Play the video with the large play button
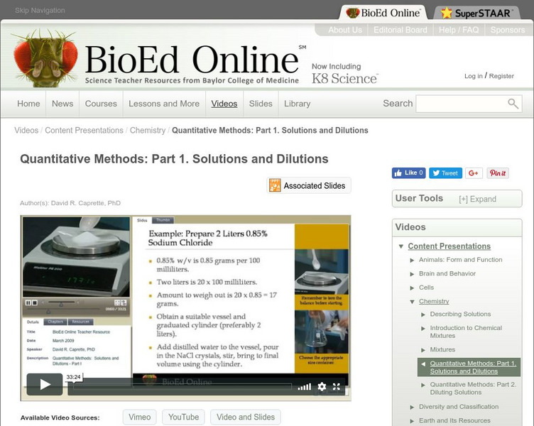The height and width of the screenshot is (426, 534). click(x=45, y=384)
